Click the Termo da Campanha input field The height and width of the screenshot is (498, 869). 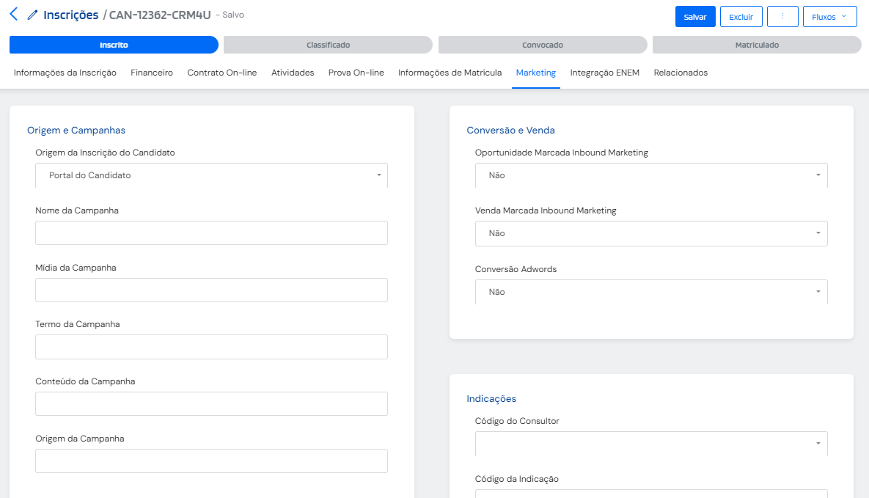click(211, 347)
